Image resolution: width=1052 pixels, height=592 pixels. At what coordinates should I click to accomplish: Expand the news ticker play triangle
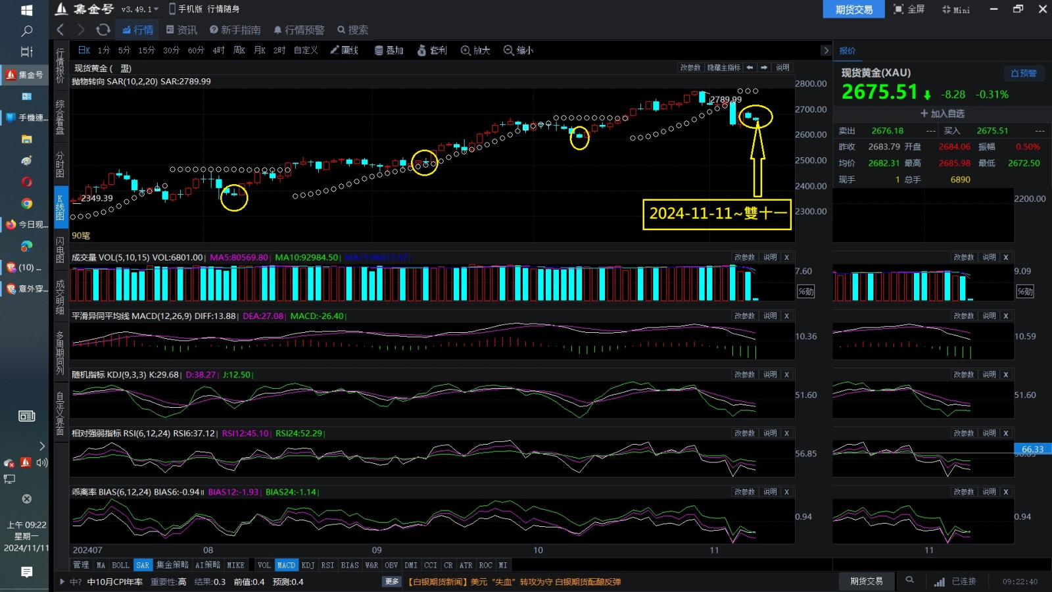click(x=62, y=581)
